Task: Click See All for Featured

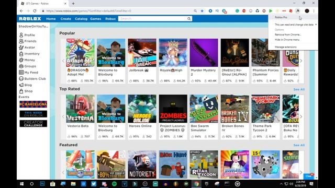Action: [x=299, y=145]
